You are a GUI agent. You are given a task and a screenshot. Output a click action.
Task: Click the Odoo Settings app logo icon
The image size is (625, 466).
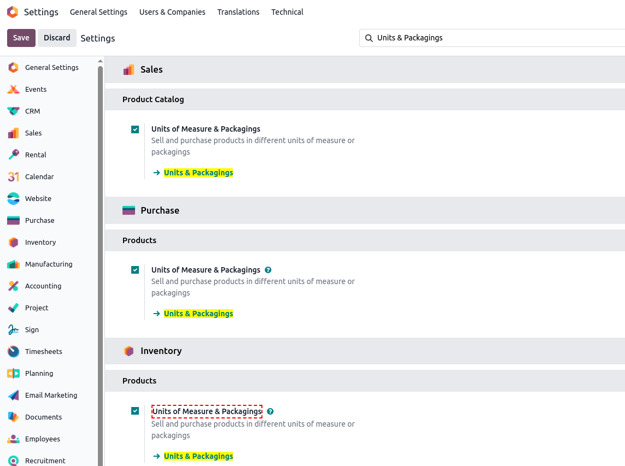(13, 12)
